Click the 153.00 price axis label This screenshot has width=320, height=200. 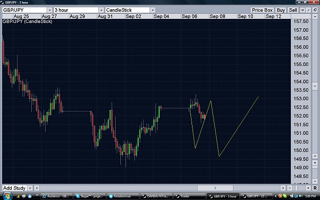301,99
